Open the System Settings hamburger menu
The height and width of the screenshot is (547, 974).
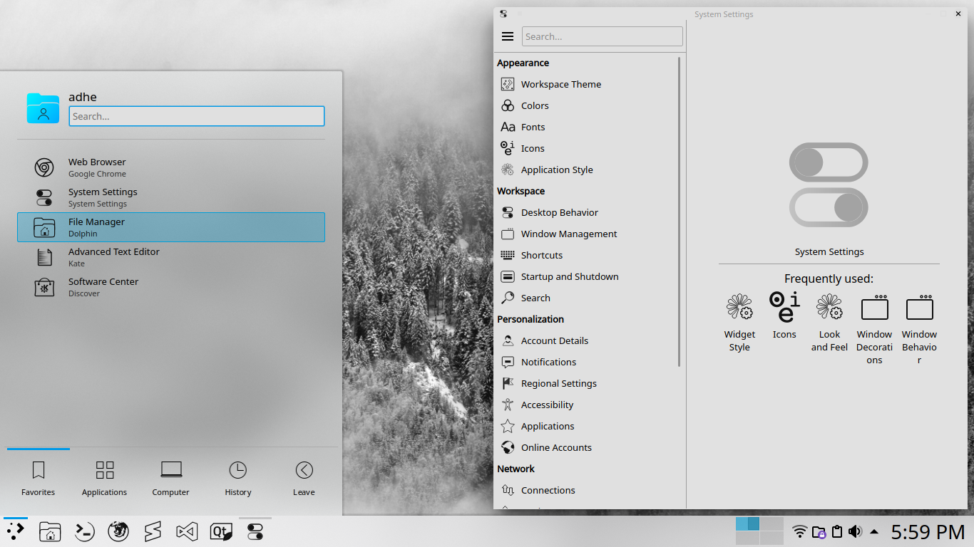508,36
